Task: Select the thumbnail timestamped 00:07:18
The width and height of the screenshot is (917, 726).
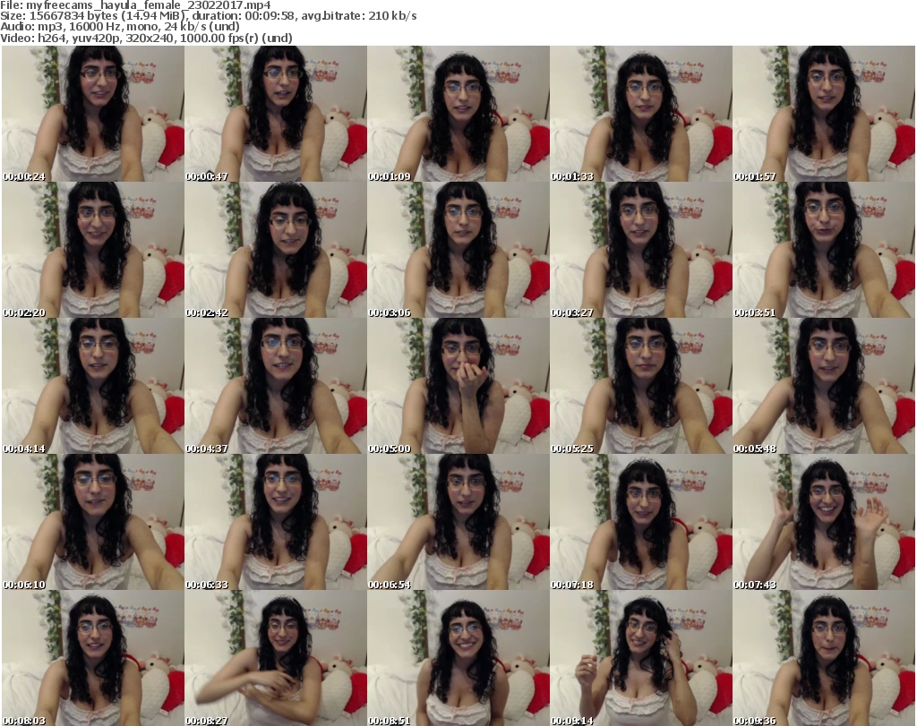Action: 641,523
